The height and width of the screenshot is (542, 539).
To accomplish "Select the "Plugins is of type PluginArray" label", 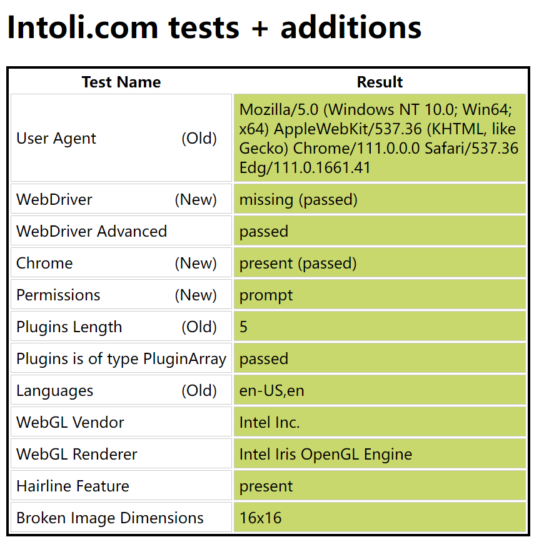I will [121, 359].
